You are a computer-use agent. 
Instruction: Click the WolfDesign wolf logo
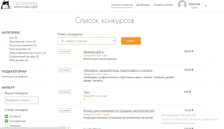7,5
